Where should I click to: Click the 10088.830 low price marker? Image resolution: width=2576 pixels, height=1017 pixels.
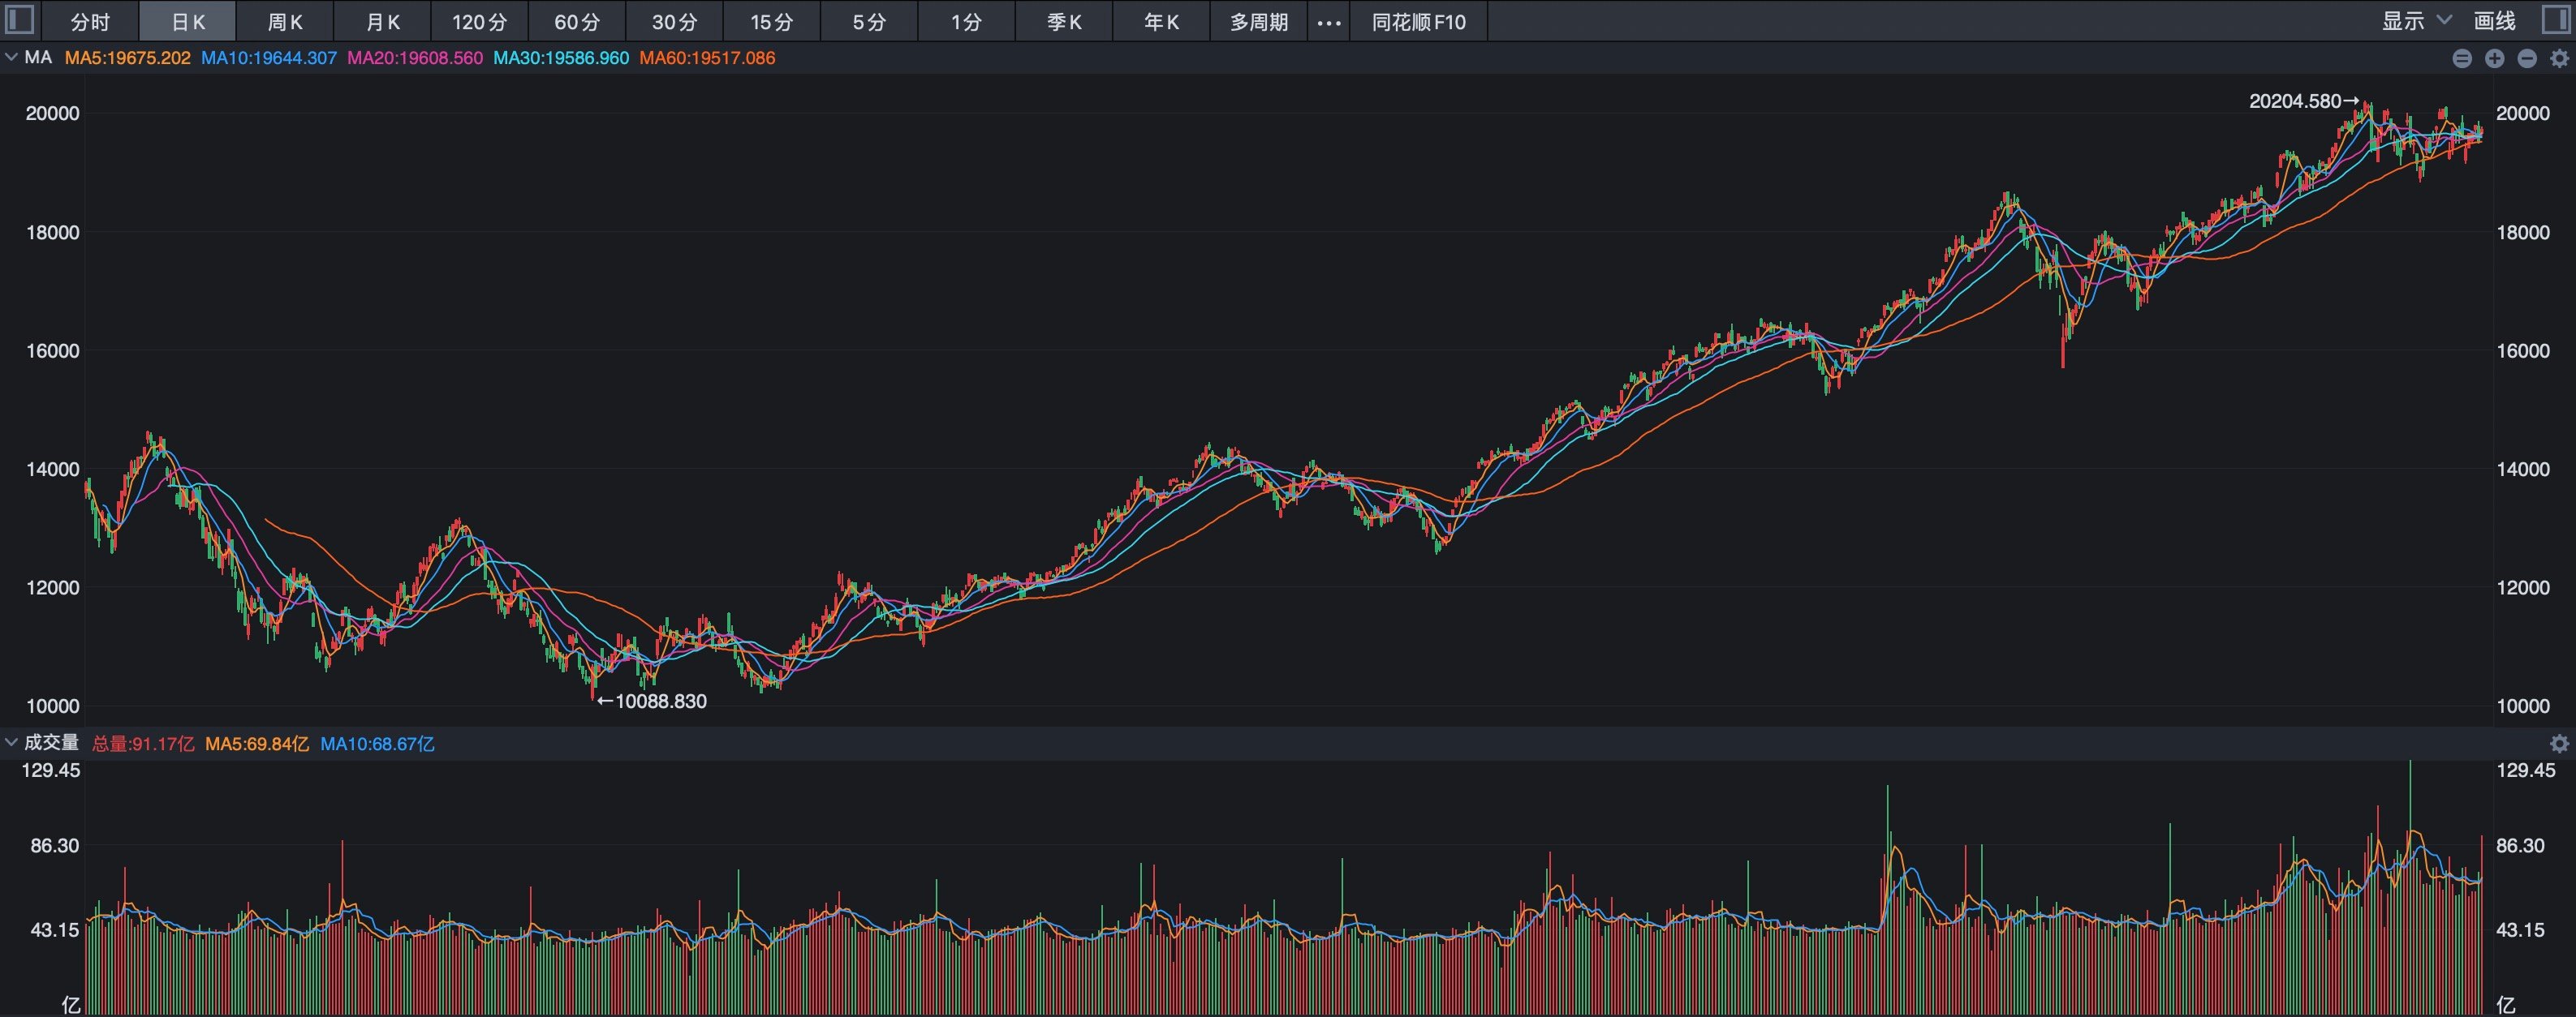pos(652,702)
